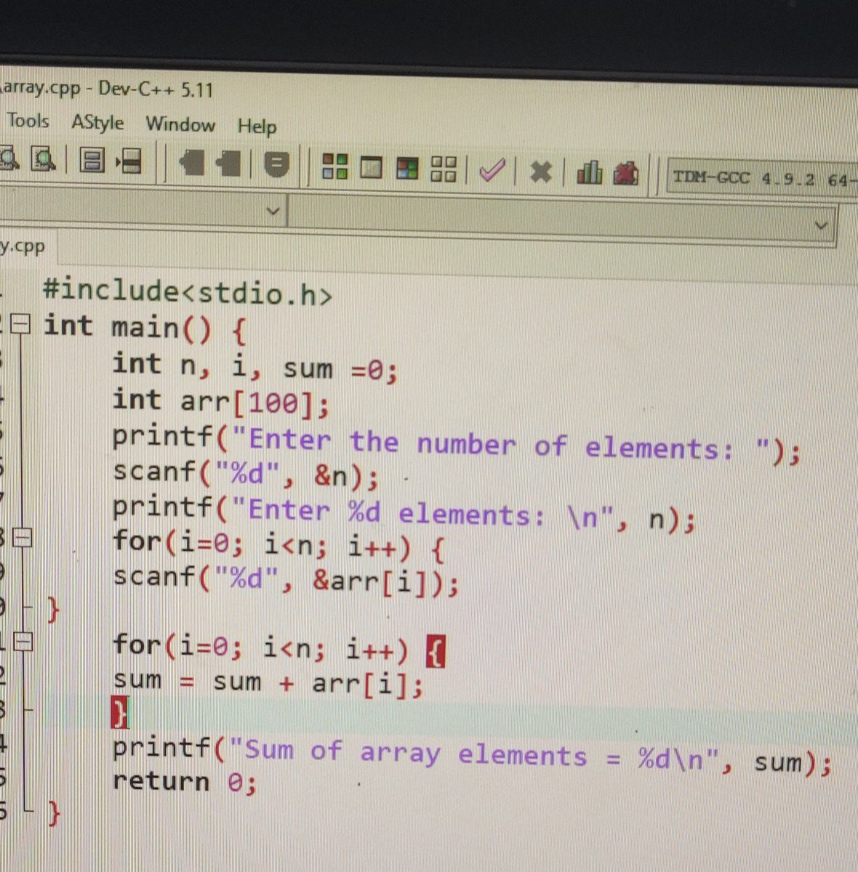Expand the rightmost member list dropdown
The image size is (858, 872).
click(x=820, y=224)
